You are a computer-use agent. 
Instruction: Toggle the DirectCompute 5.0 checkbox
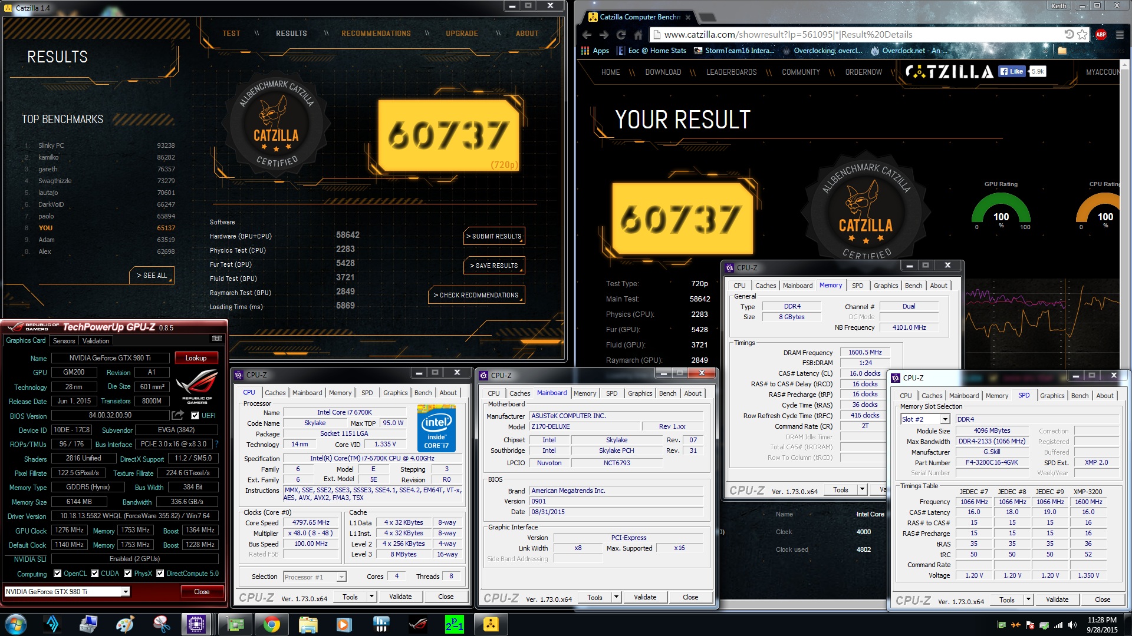click(x=160, y=574)
